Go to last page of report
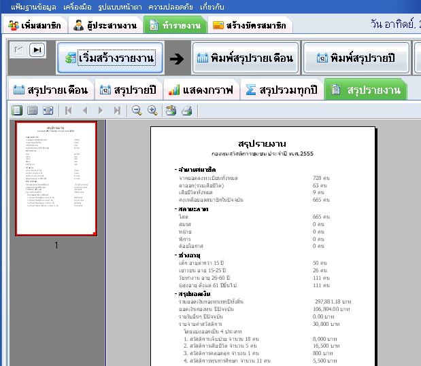421x366 pixels. tap(117, 110)
